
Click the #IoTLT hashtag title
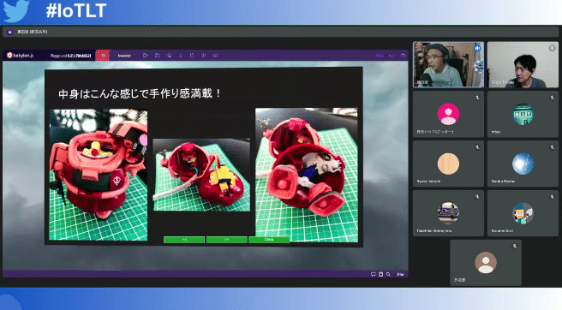point(76,11)
